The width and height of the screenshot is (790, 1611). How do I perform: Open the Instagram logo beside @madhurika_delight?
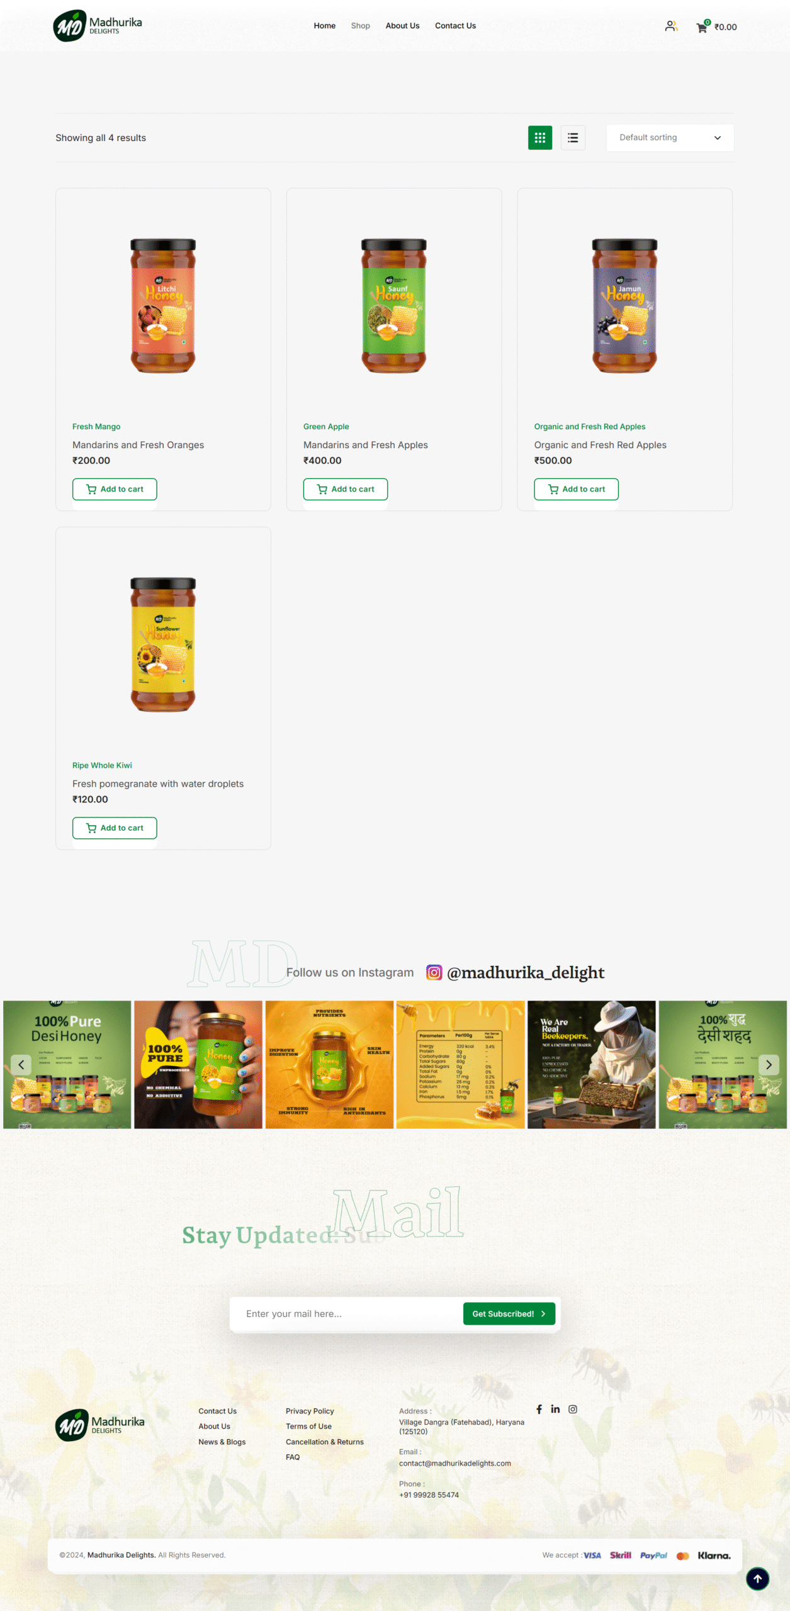434,972
